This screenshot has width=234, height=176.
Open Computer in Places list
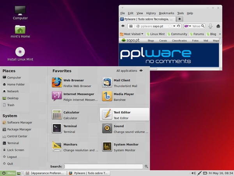(x=12, y=77)
